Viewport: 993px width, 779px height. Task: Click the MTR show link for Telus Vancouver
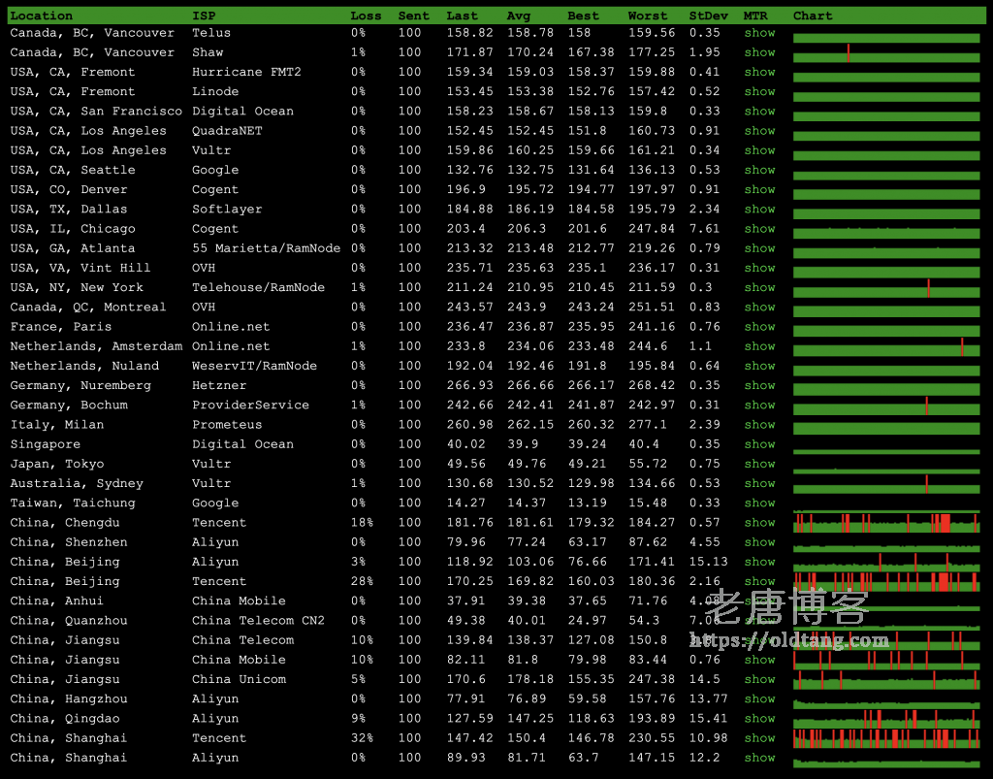[759, 33]
